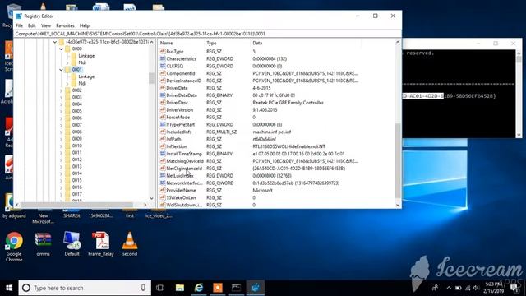Select the DriverDateData binary value icon

point(163,95)
